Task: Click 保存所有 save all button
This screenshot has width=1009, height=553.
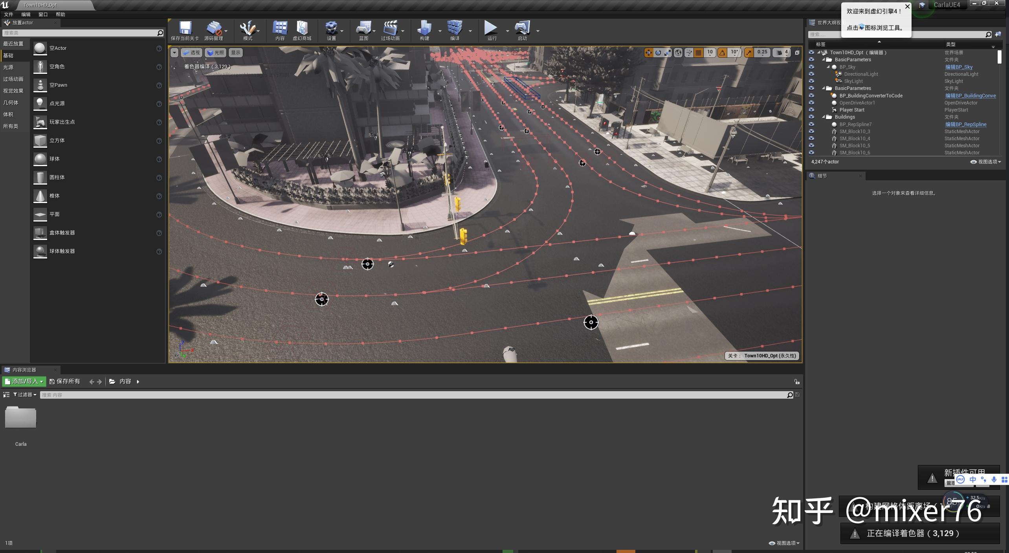Action: pyautogui.click(x=65, y=381)
